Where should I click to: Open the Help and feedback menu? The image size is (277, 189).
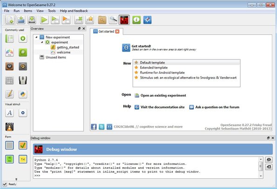(74, 11)
